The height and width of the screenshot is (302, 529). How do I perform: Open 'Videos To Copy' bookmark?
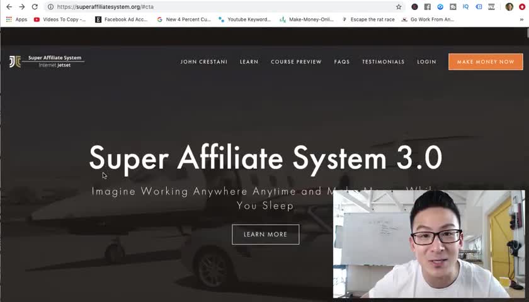tap(60, 20)
